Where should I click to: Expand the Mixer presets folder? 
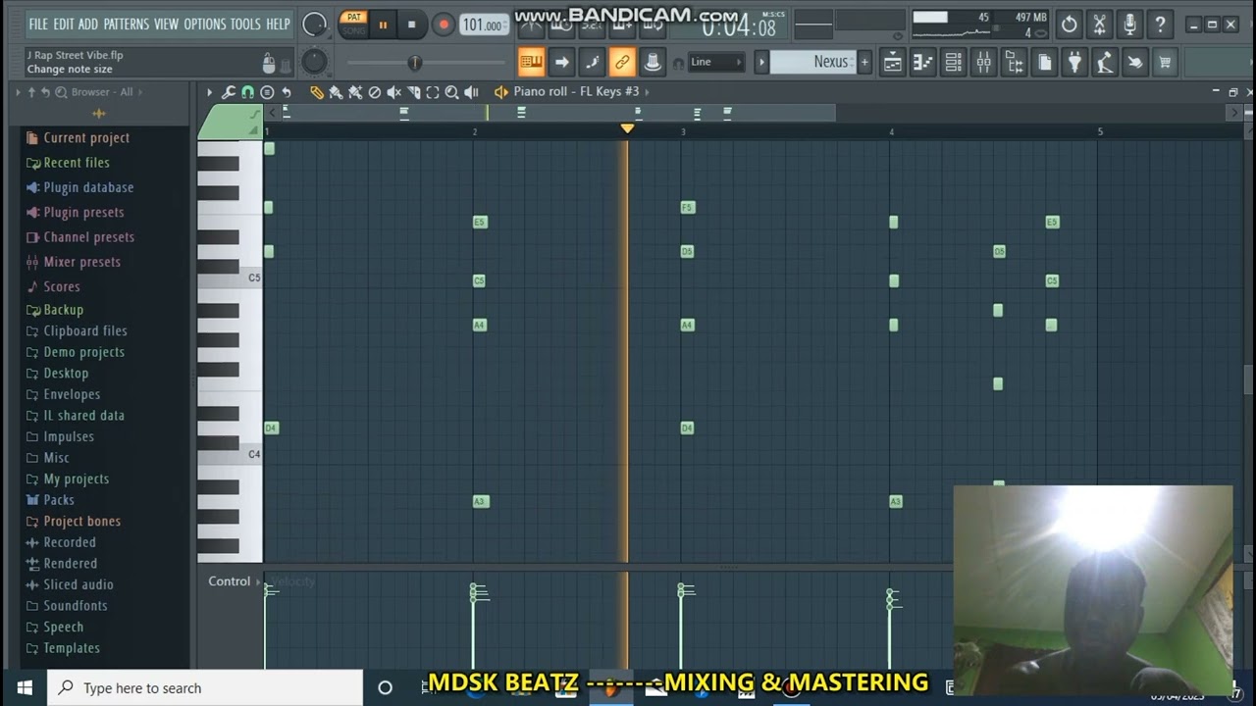[81, 262]
